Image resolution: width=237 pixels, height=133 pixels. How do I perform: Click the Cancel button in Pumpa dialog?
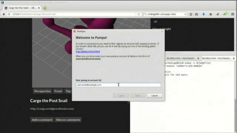(x=154, y=96)
